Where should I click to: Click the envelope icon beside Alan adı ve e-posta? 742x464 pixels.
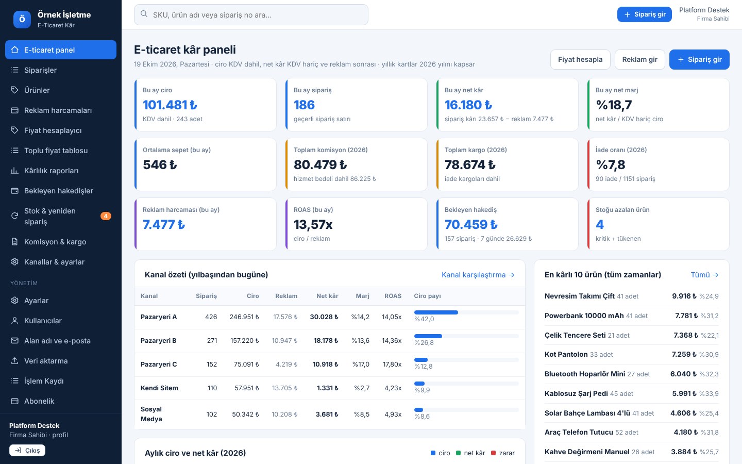point(14,341)
